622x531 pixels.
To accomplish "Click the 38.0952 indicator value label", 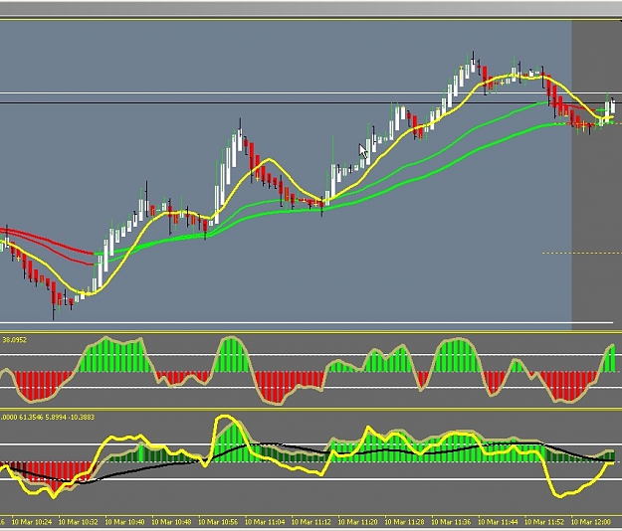I will point(15,340).
